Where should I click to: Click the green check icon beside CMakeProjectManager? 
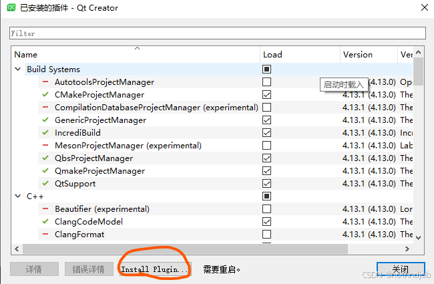[45, 94]
